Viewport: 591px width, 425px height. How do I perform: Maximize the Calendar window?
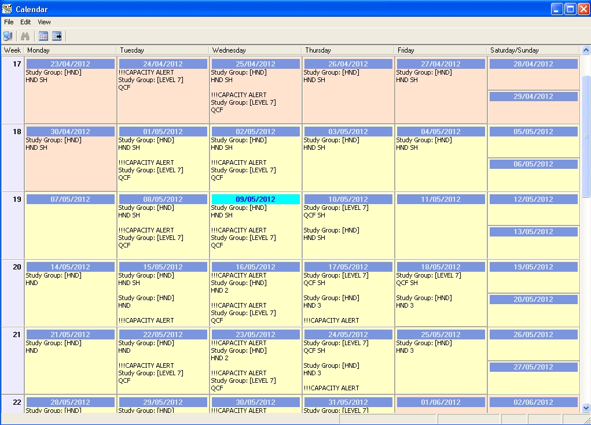(570, 9)
